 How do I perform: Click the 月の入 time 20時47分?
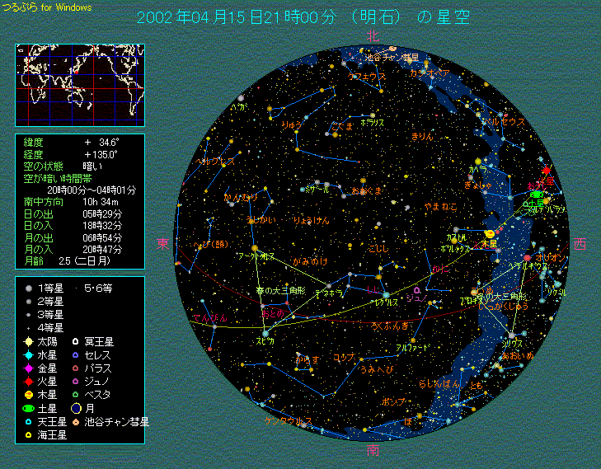pos(102,250)
